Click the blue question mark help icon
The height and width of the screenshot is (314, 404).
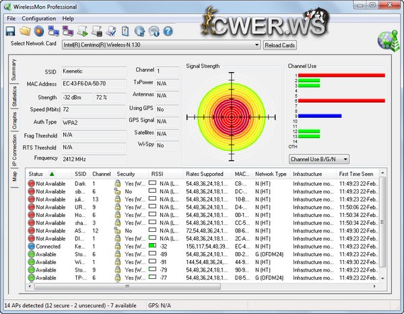pyautogui.click(x=168, y=31)
